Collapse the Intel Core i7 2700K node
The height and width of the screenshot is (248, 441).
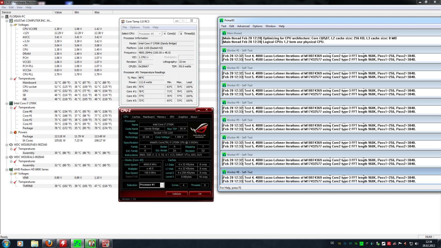[x=7, y=103]
